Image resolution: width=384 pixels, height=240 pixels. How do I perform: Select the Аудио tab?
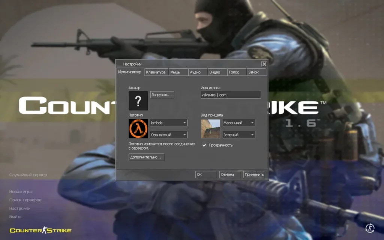pos(195,72)
